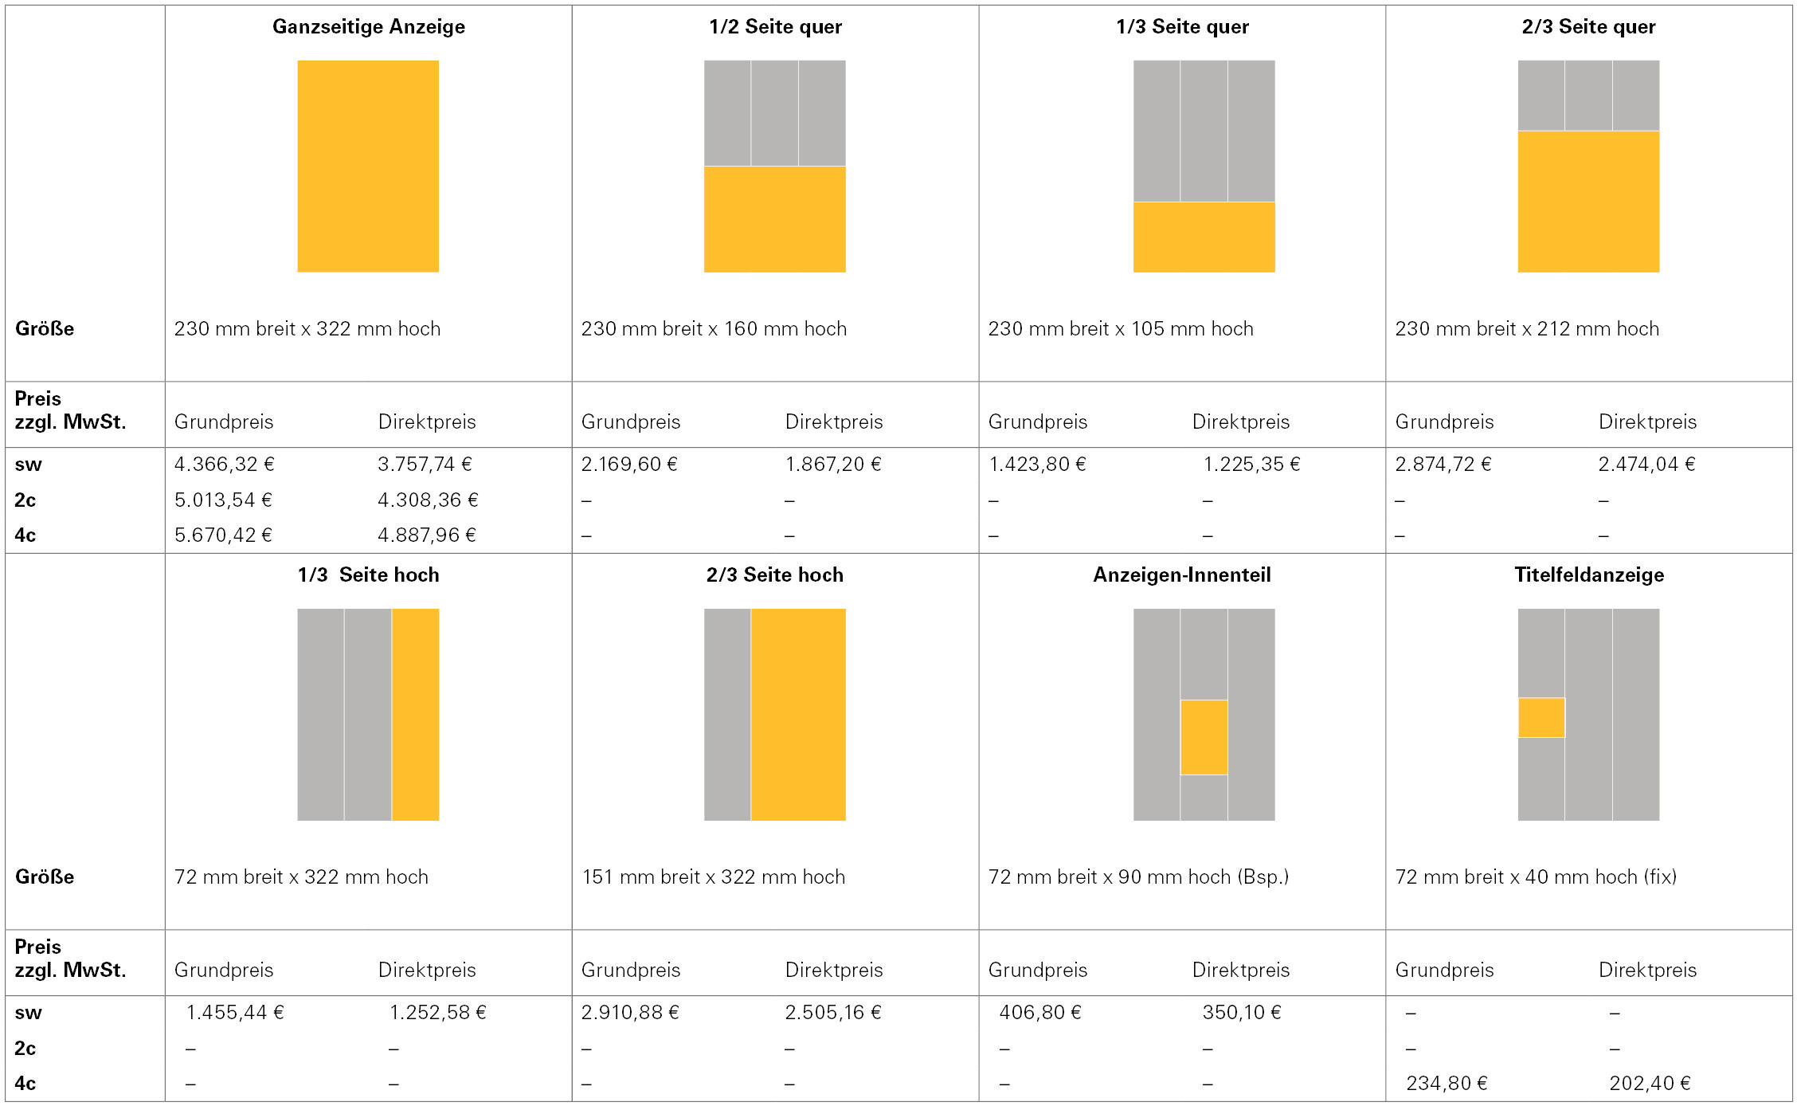
Task: Click the yellow box in Anzeigen-Innenteil diagram
Action: 1204,737
